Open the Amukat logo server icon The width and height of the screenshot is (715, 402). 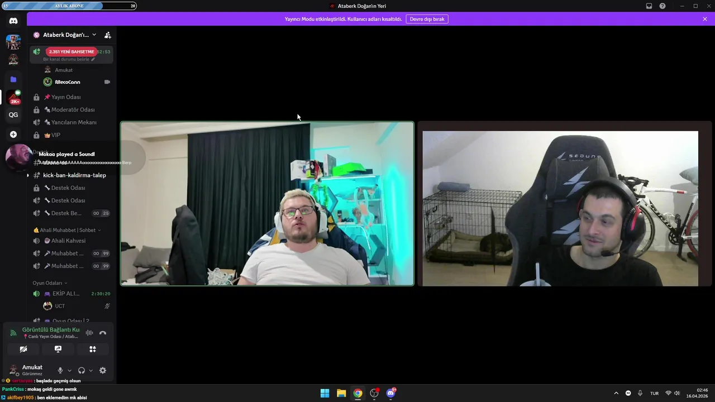(13, 60)
